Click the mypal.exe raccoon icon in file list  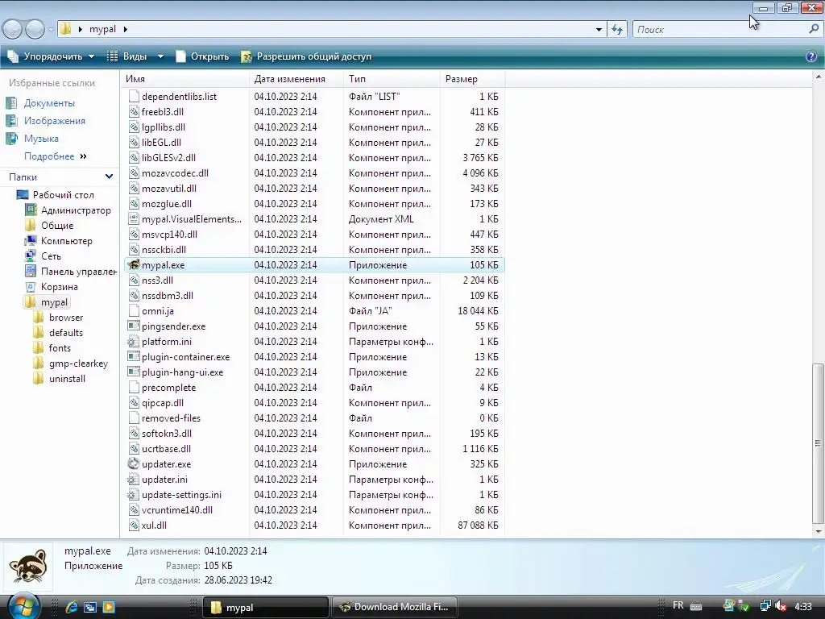point(134,264)
